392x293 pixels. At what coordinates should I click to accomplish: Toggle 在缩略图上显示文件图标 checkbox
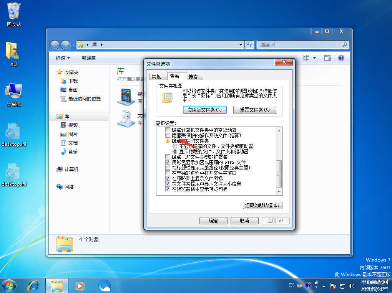pos(168,178)
